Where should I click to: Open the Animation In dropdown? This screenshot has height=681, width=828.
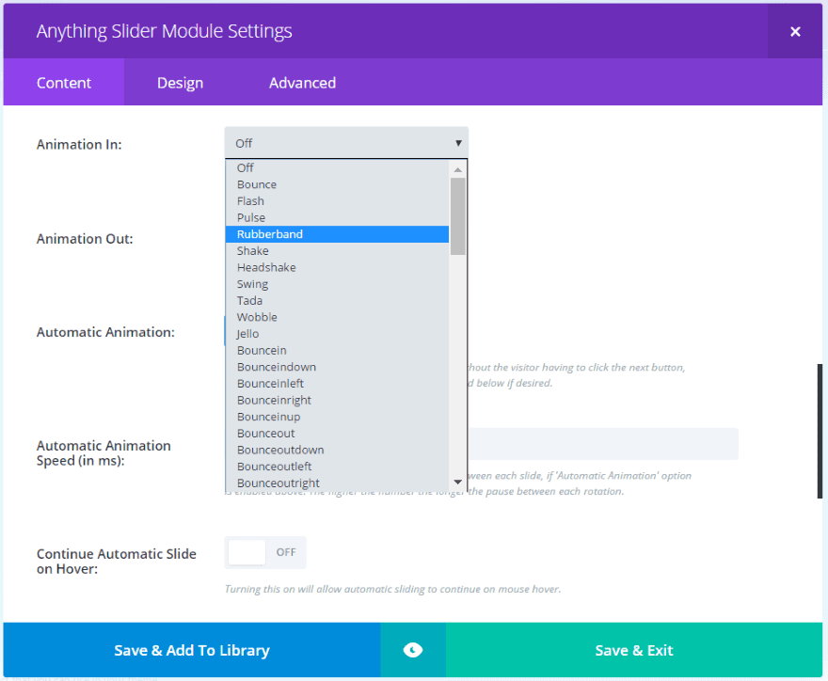point(346,143)
